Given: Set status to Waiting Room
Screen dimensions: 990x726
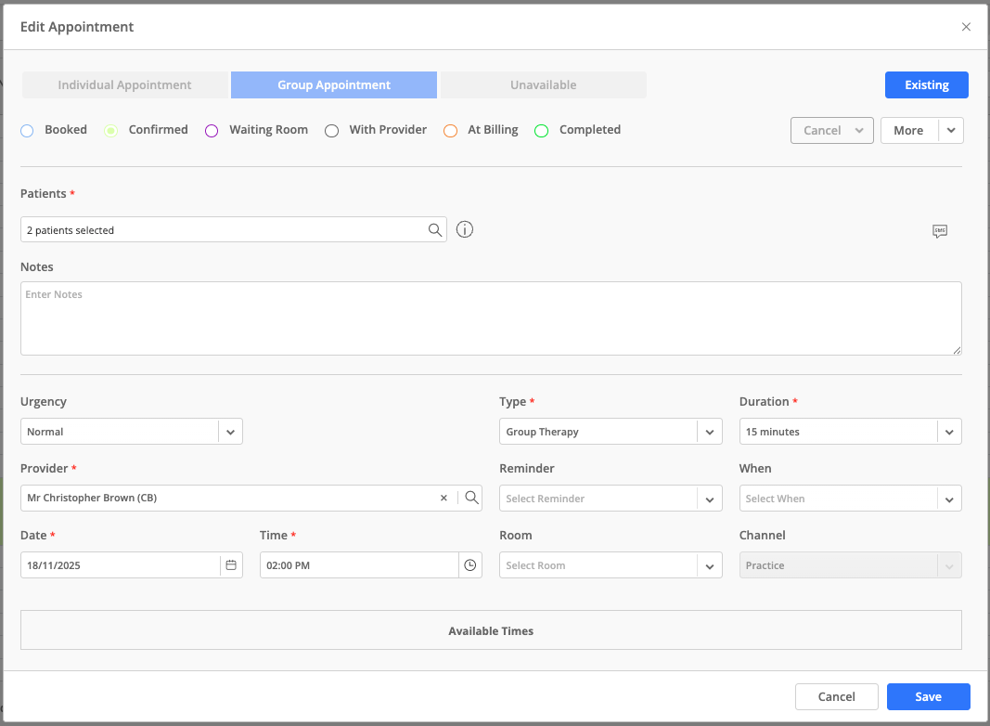Looking at the screenshot, I should click(x=212, y=131).
